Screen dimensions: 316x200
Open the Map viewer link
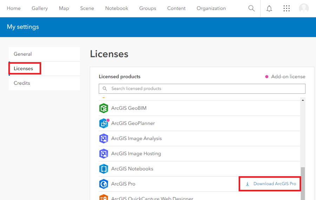pyautogui.click(x=64, y=8)
